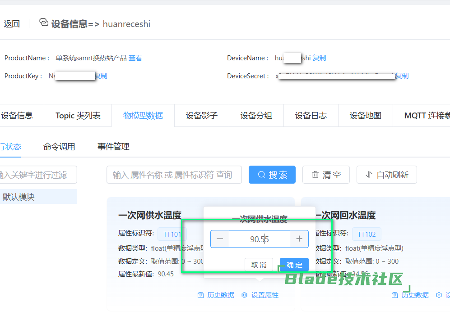Open the 设备日志 tab

tap(311, 116)
